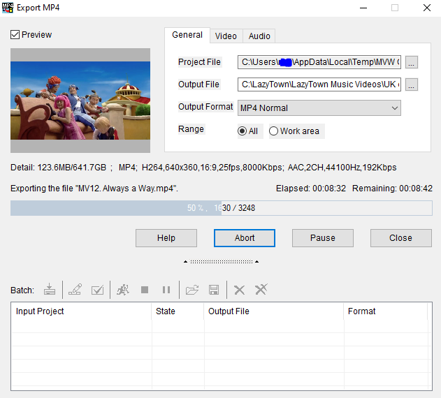Toggle the Preview checkbox
The width and height of the screenshot is (441, 398).
[x=15, y=35]
